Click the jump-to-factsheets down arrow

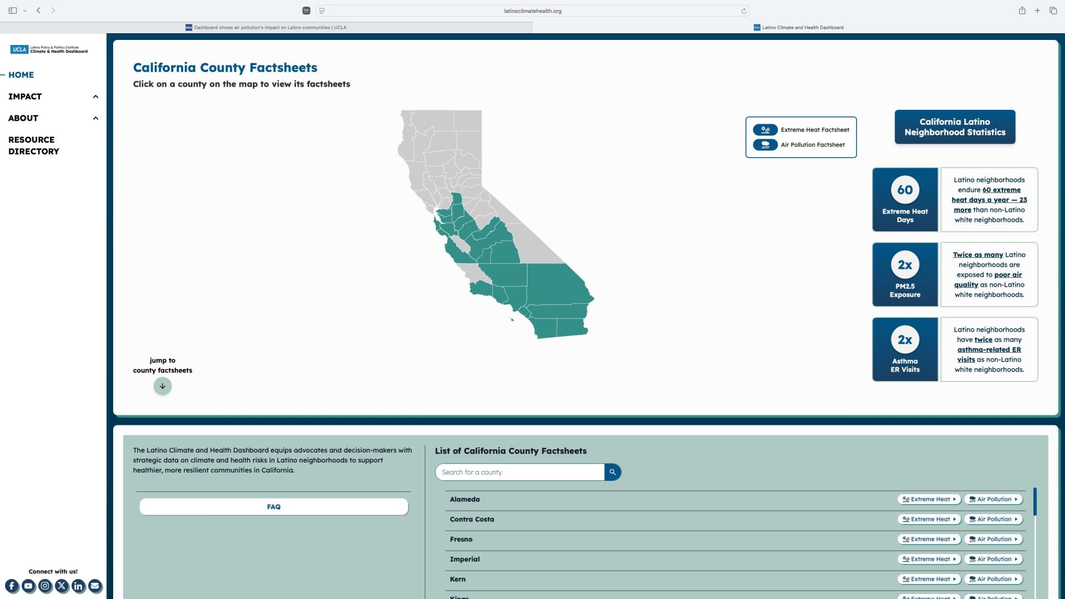click(x=163, y=386)
